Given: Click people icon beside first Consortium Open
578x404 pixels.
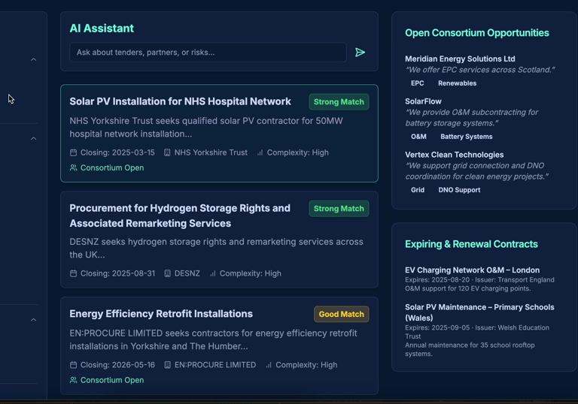Looking at the screenshot, I should [73, 167].
